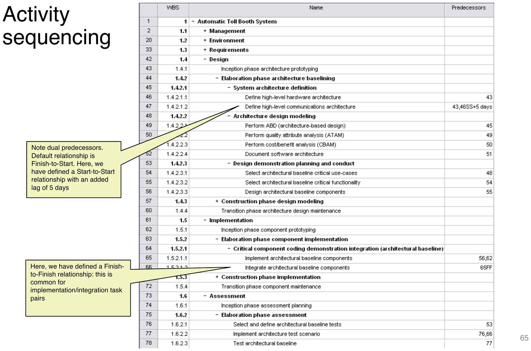Collapse Critical component coding demonstration integration
Screen dimensions: 531x351
pyautogui.click(x=229, y=249)
